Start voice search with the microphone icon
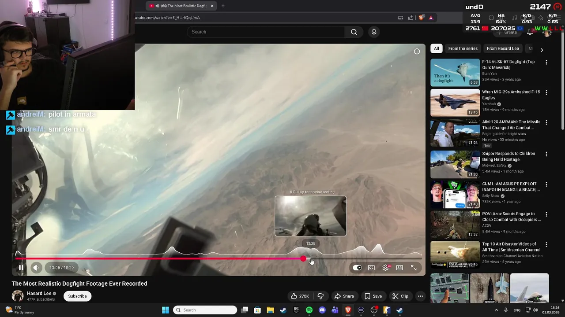Viewport: 565px width, 317px height. [x=374, y=32]
